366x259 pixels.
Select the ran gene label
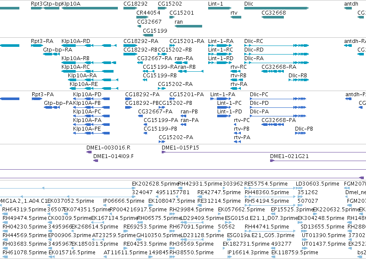click(x=178, y=21)
